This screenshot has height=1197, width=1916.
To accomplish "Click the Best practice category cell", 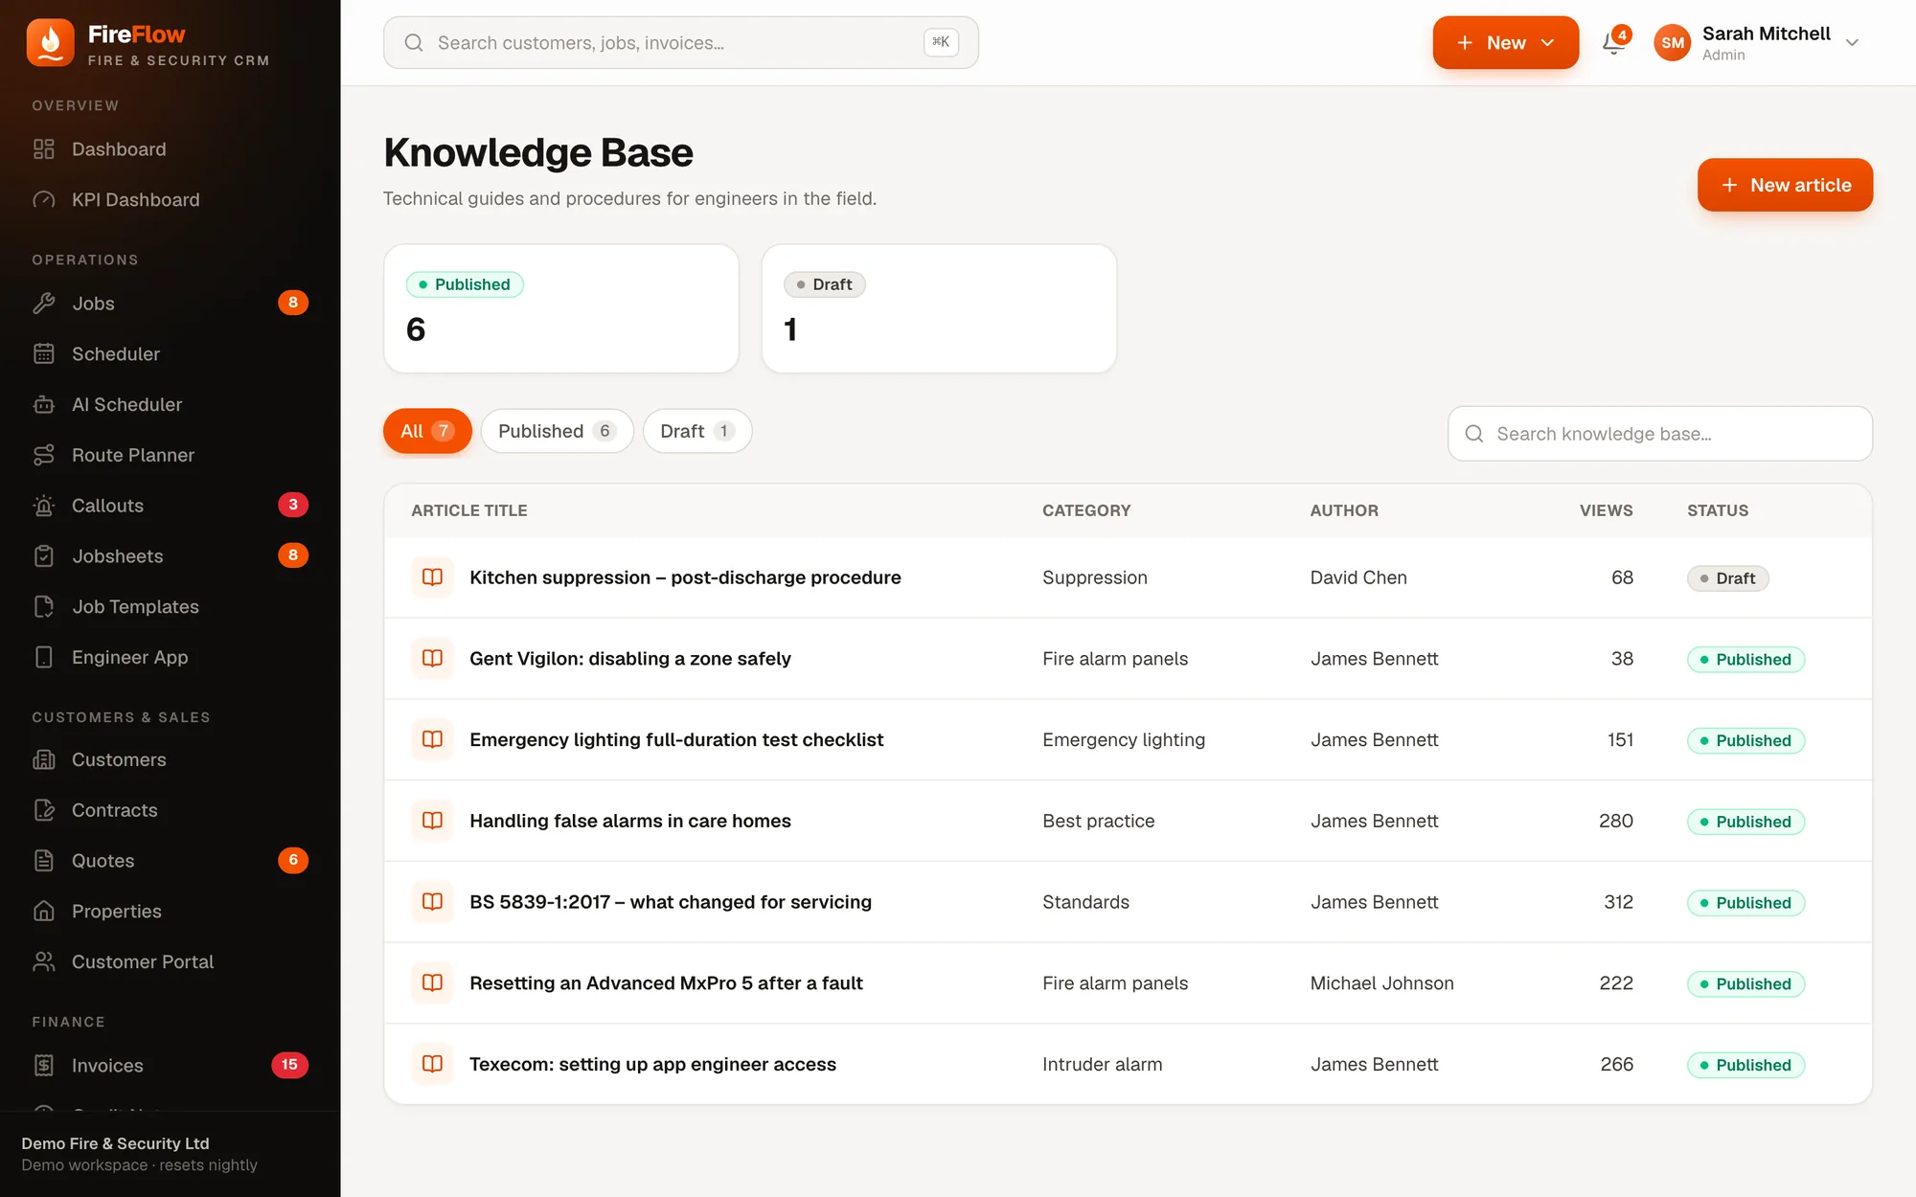I will (1099, 821).
